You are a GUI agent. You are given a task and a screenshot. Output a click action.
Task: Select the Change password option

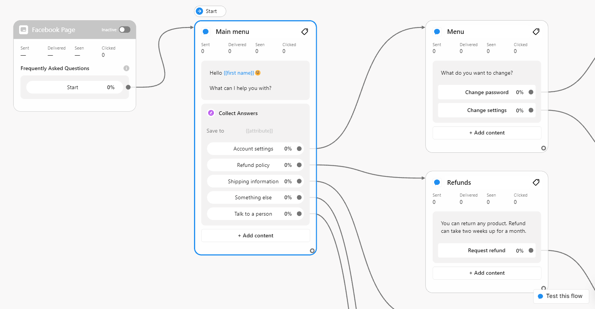pos(487,92)
